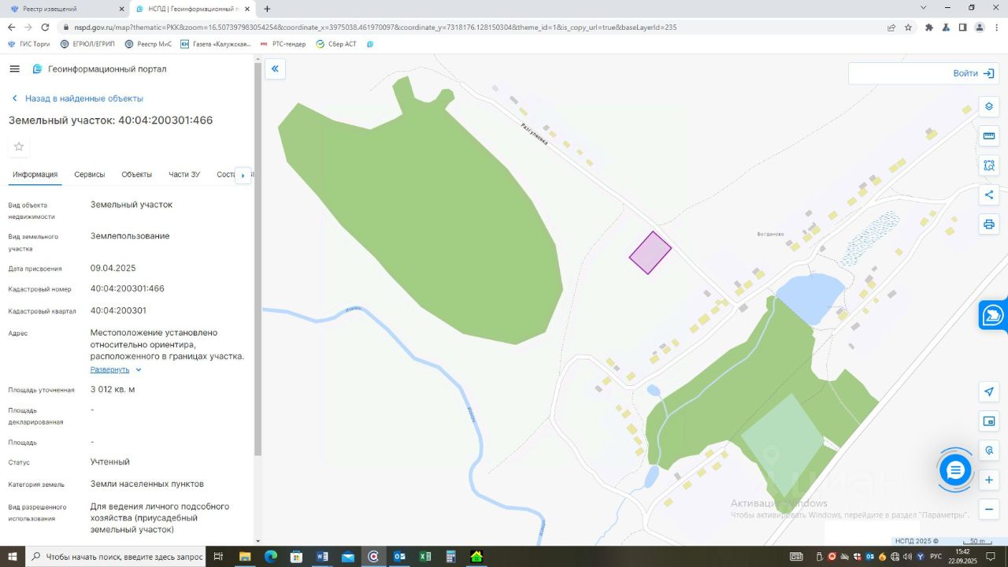
Task: Switch to the Части ЗУ tab
Action: click(x=184, y=175)
